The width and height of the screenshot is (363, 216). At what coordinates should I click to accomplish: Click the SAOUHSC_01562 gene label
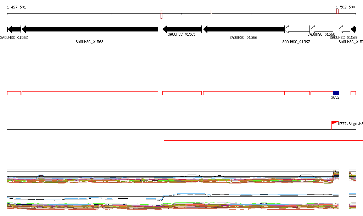14,37
